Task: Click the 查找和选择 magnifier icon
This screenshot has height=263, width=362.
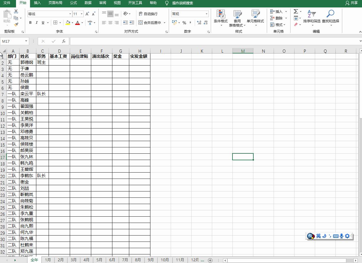Action: click(331, 14)
